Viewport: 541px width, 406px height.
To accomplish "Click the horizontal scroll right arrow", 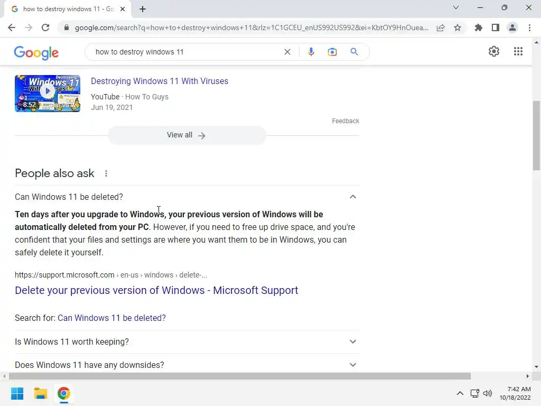I will [x=528, y=376].
